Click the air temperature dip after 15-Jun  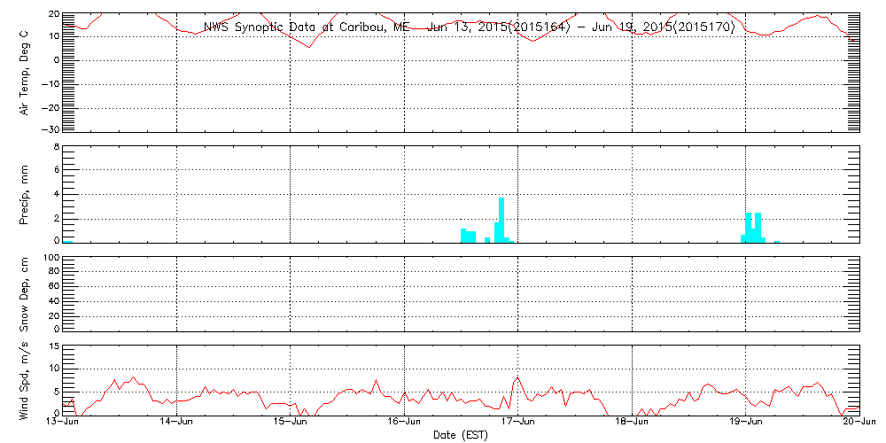pos(308,45)
